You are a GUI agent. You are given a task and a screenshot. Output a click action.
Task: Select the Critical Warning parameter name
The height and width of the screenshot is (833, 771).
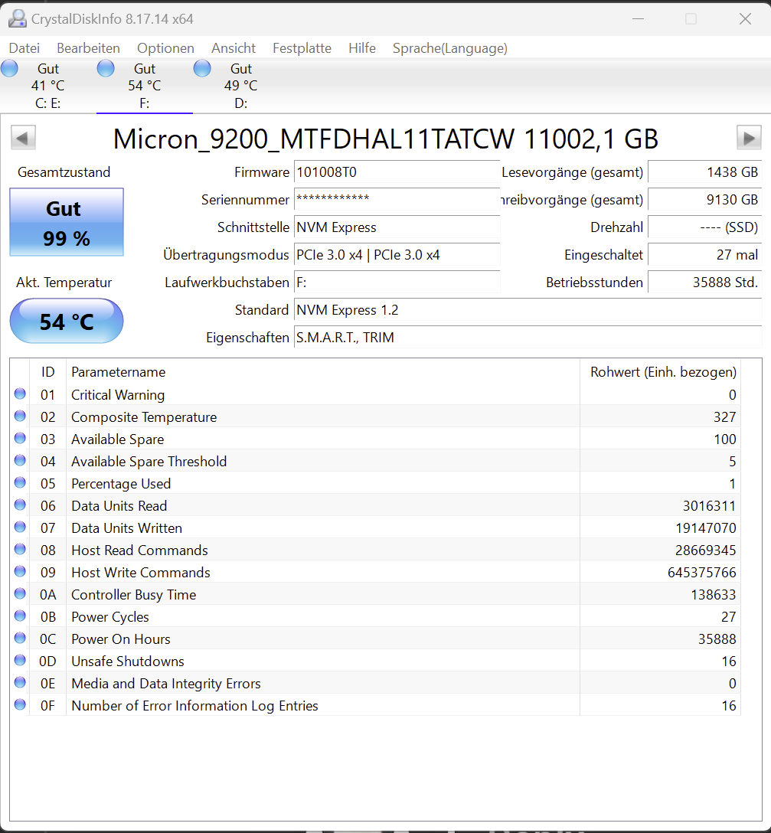coord(118,395)
